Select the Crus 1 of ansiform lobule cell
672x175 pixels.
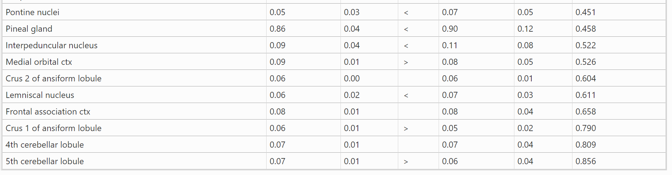[x=53, y=128]
